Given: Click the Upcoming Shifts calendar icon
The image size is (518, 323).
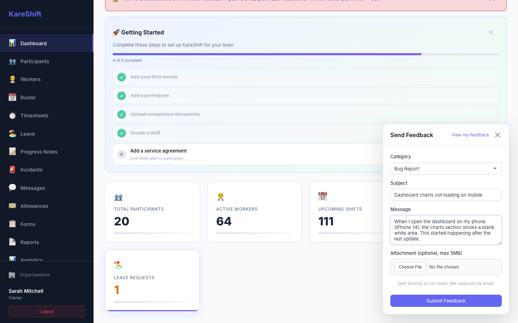Looking at the screenshot, I should [323, 196].
